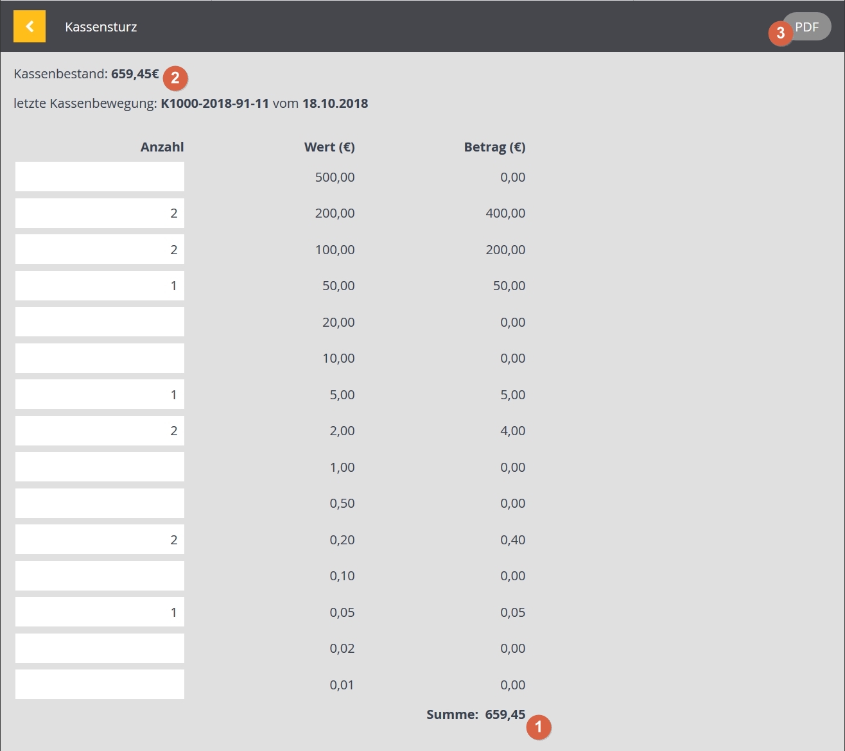Click the quantity box for 50,00

click(100, 286)
